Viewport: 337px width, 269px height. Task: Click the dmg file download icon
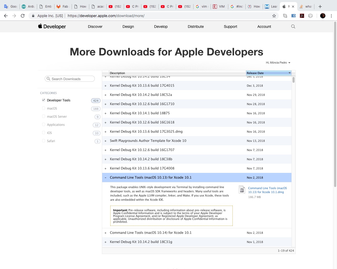pos(242,189)
